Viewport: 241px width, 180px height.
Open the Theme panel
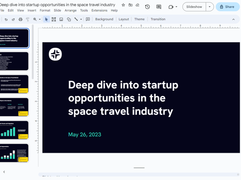coord(139,19)
